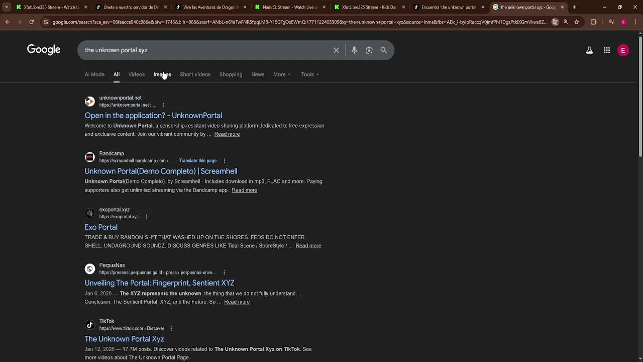Click Read more under Exo Portal snippet

308,246
